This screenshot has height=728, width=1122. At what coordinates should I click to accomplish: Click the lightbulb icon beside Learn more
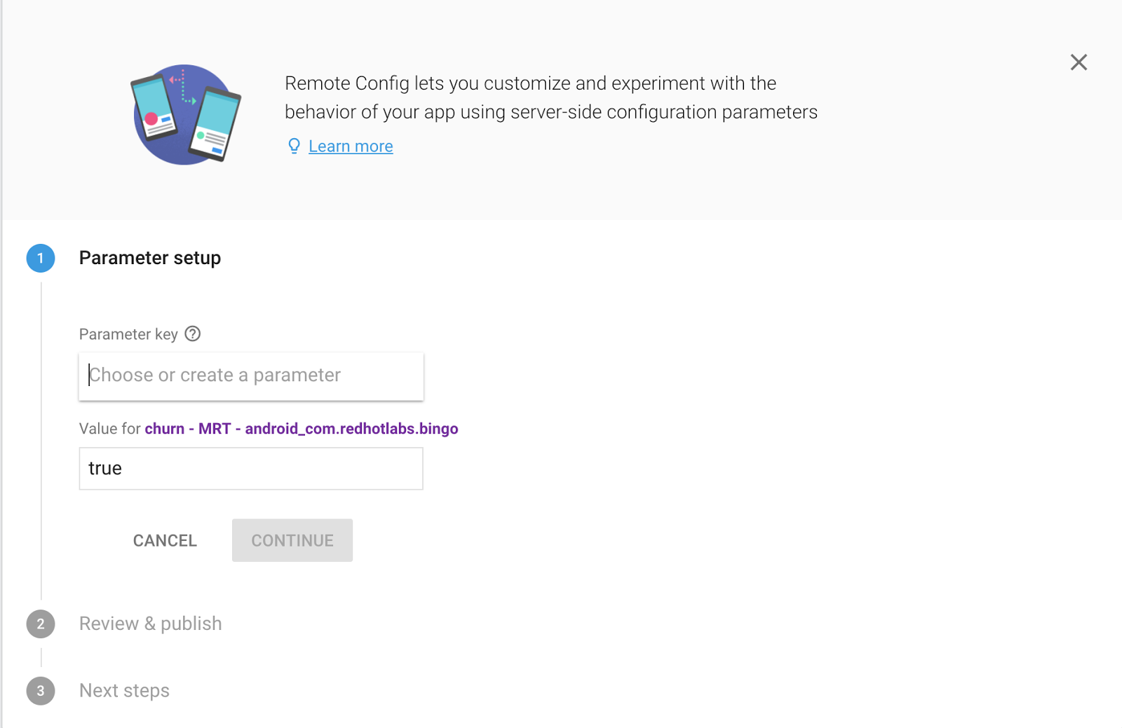point(294,146)
